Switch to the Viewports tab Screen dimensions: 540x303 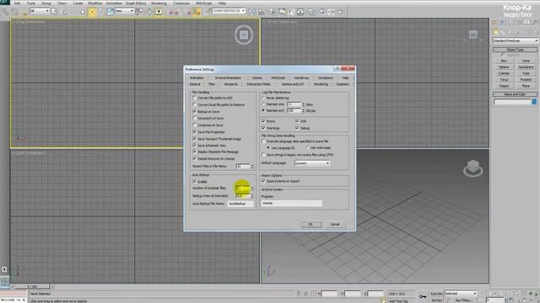pyautogui.click(x=230, y=84)
